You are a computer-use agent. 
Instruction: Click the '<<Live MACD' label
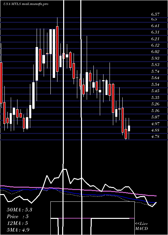141,226
